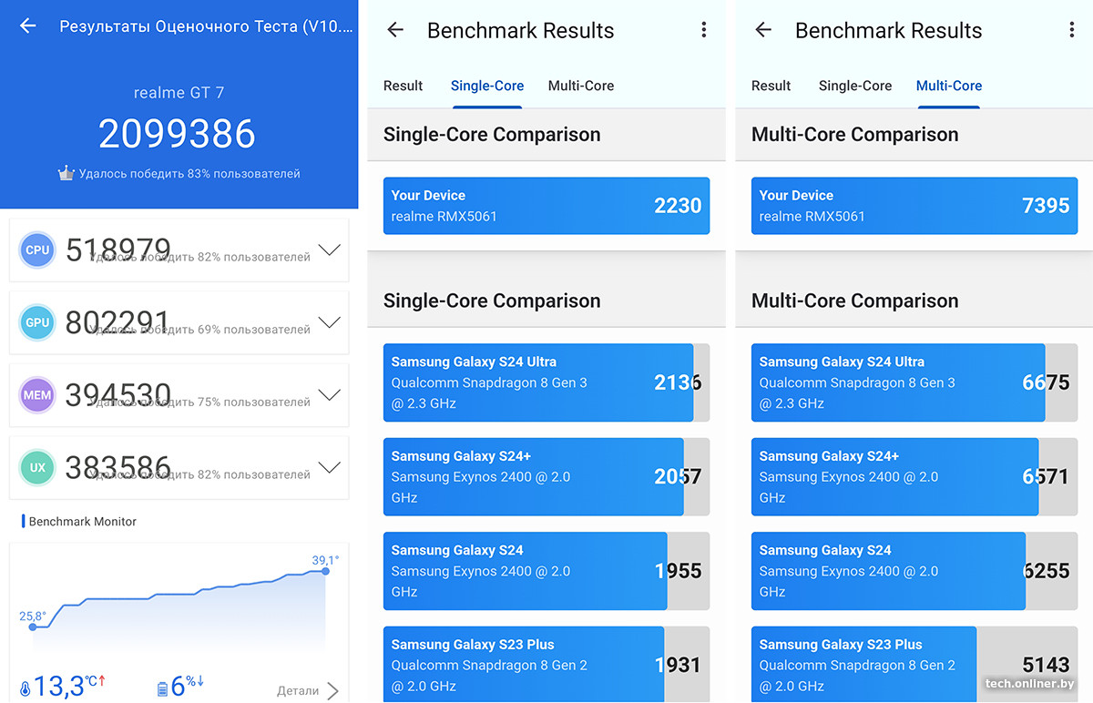Select the Multi-Core tab in middle screen
Viewport: 1093px width, 703px height.
[581, 86]
